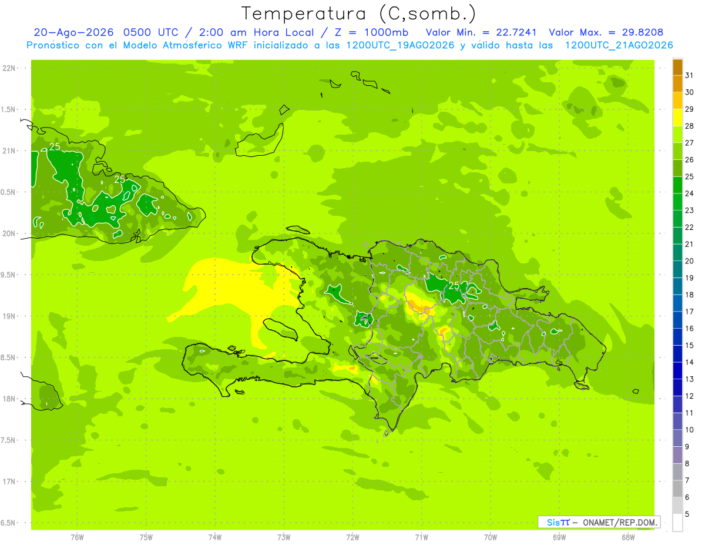Click the 'Sisπ' logo text

coord(558,522)
